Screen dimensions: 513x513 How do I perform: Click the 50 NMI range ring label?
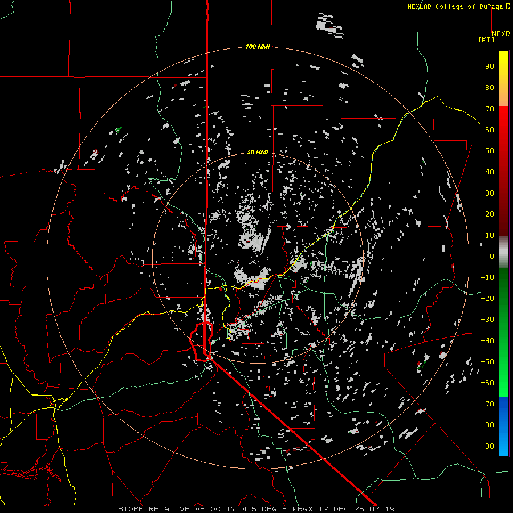(x=258, y=152)
